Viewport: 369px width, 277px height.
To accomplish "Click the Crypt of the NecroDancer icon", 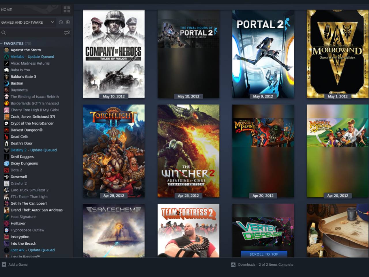I will (6, 123).
